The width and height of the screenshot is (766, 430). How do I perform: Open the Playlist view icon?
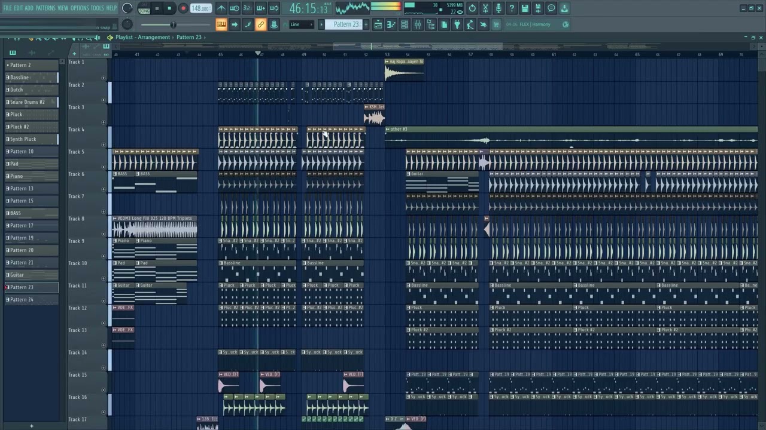click(378, 24)
